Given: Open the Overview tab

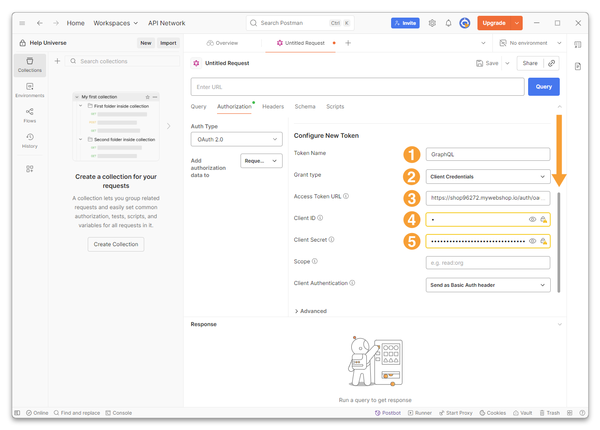Looking at the screenshot, I should [222, 43].
